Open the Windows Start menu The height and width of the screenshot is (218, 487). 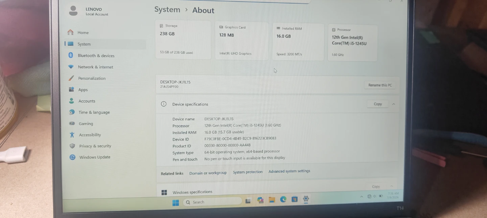(x=176, y=202)
